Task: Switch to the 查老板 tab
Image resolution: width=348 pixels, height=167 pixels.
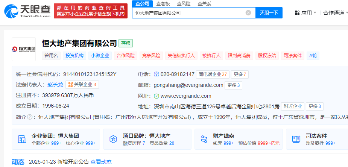Action: 163,3
